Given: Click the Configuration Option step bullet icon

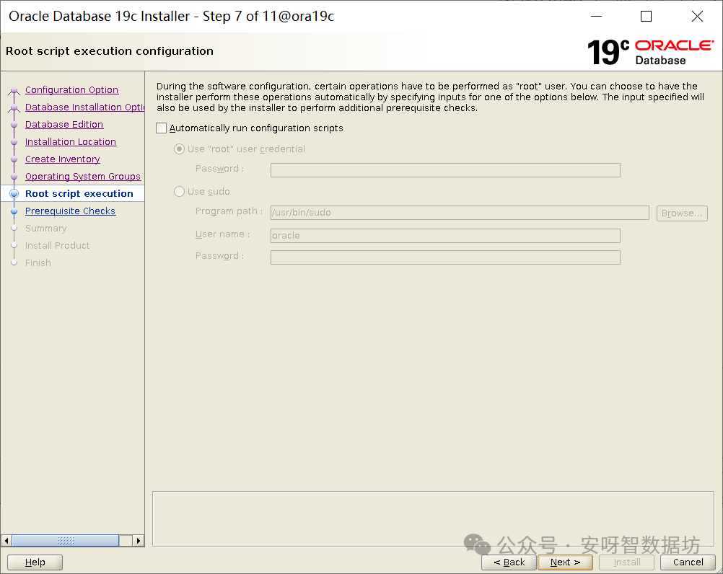Looking at the screenshot, I should click(x=14, y=90).
